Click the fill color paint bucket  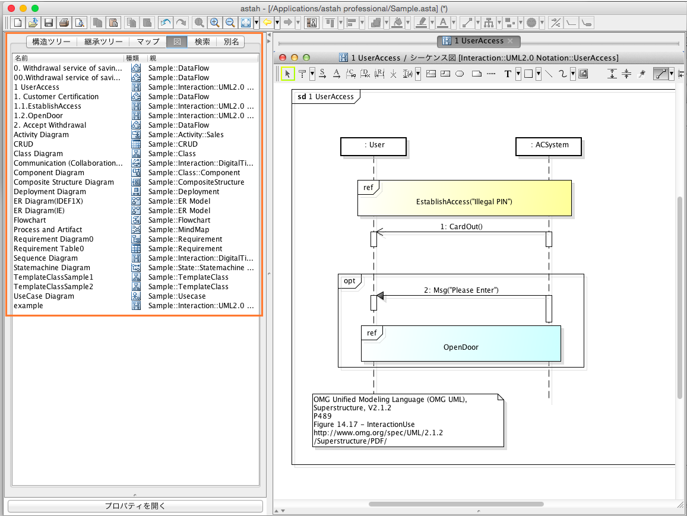tap(398, 23)
